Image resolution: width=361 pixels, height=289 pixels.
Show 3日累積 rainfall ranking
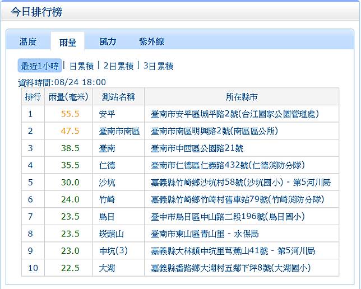click(158, 66)
